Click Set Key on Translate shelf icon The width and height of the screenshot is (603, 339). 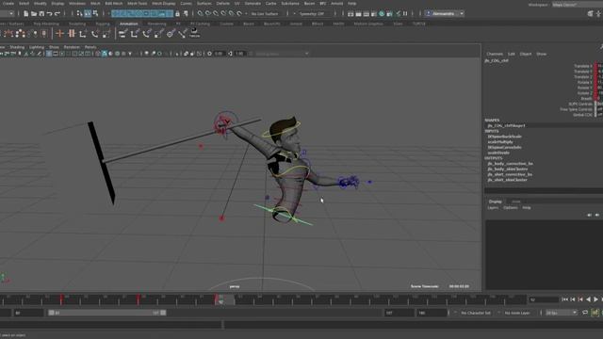[x=83, y=34]
